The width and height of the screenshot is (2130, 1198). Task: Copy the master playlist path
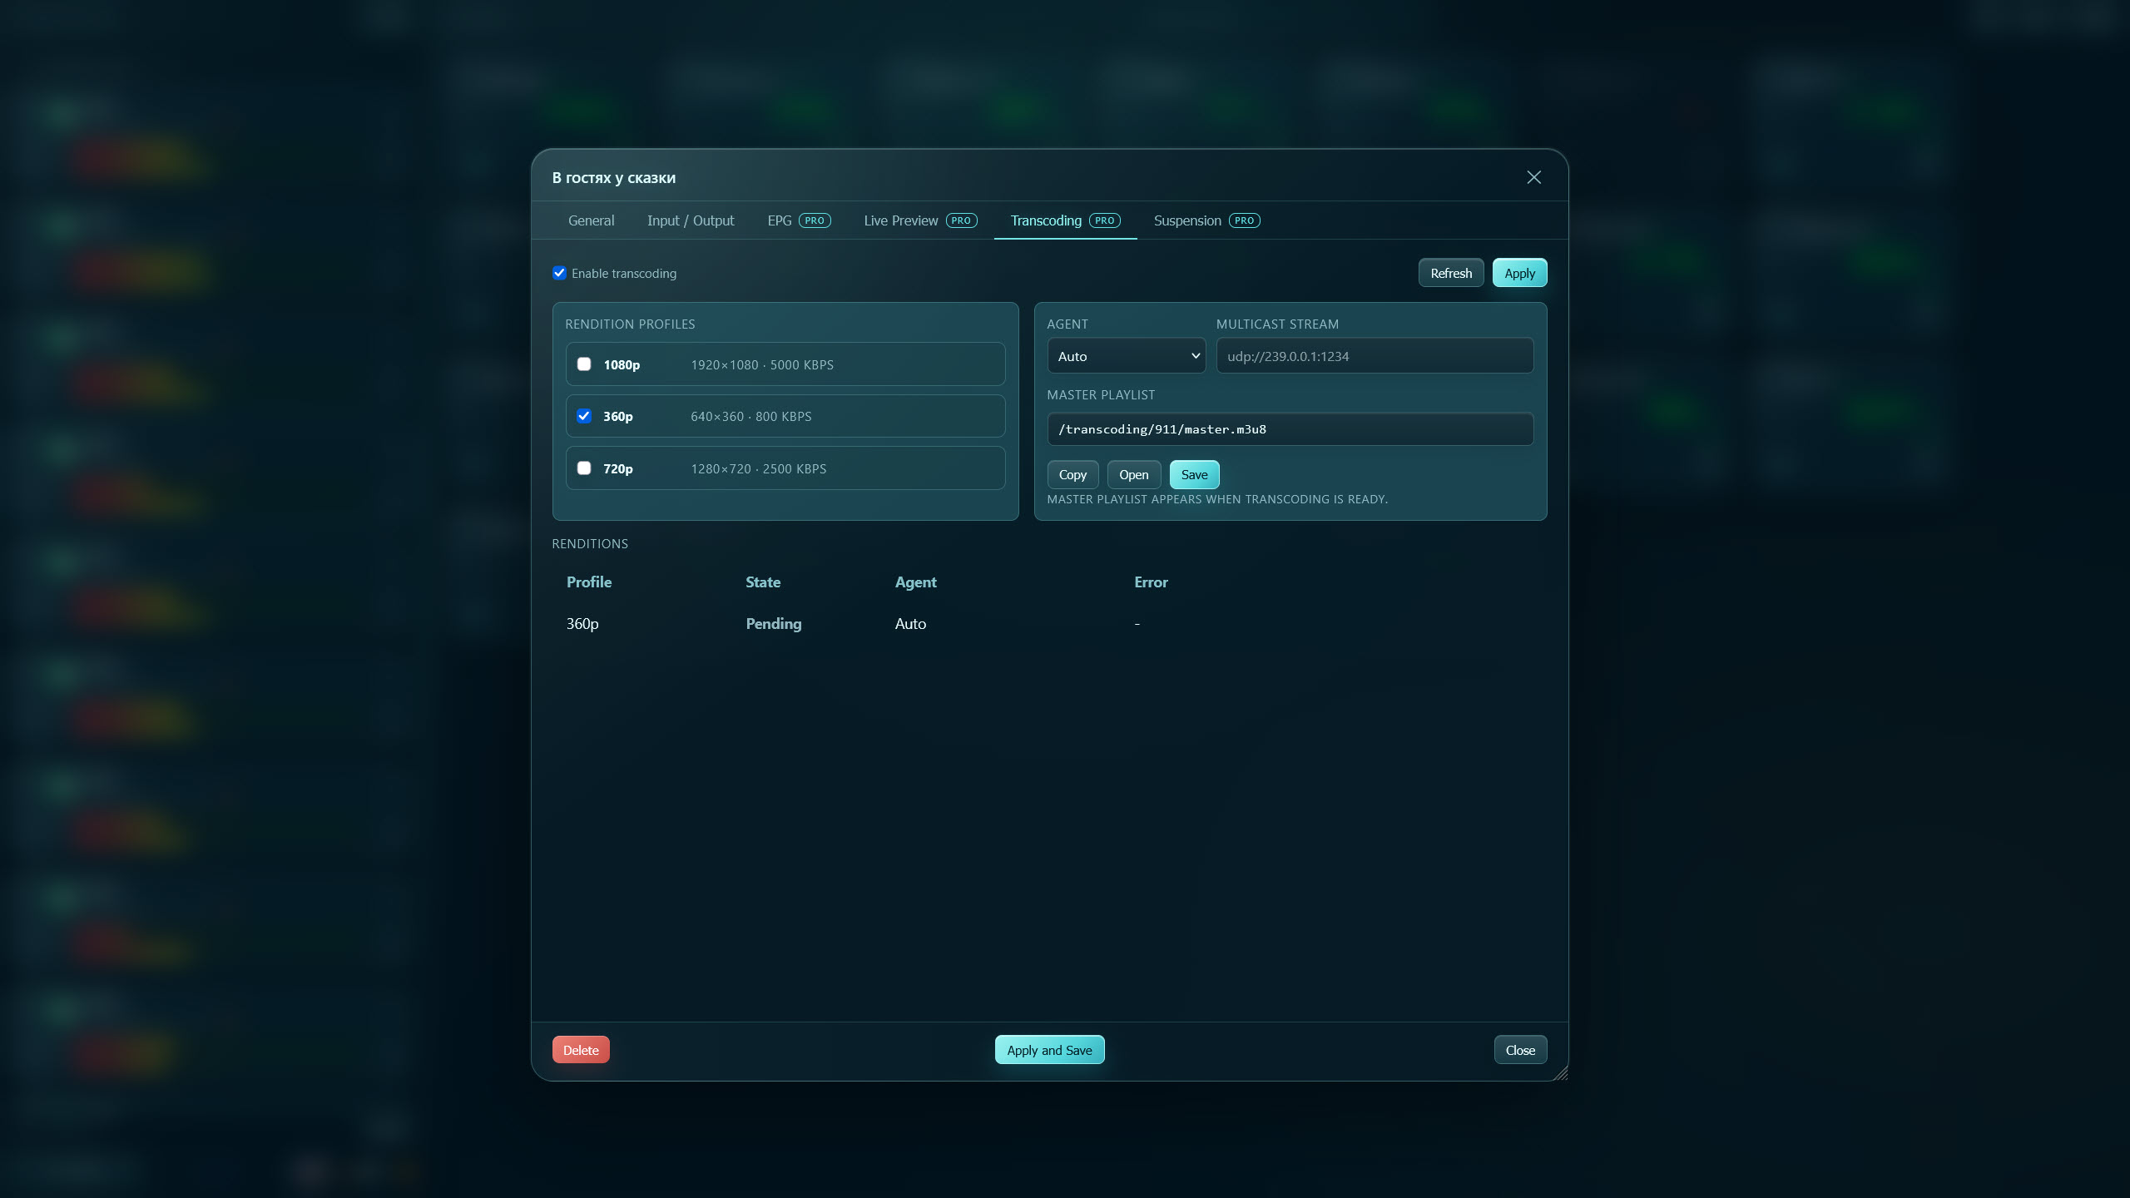click(1072, 474)
